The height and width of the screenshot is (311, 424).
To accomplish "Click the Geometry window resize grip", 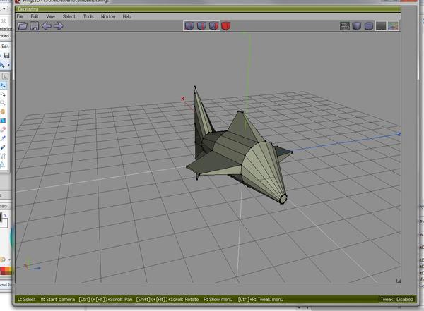I will [x=399, y=281].
